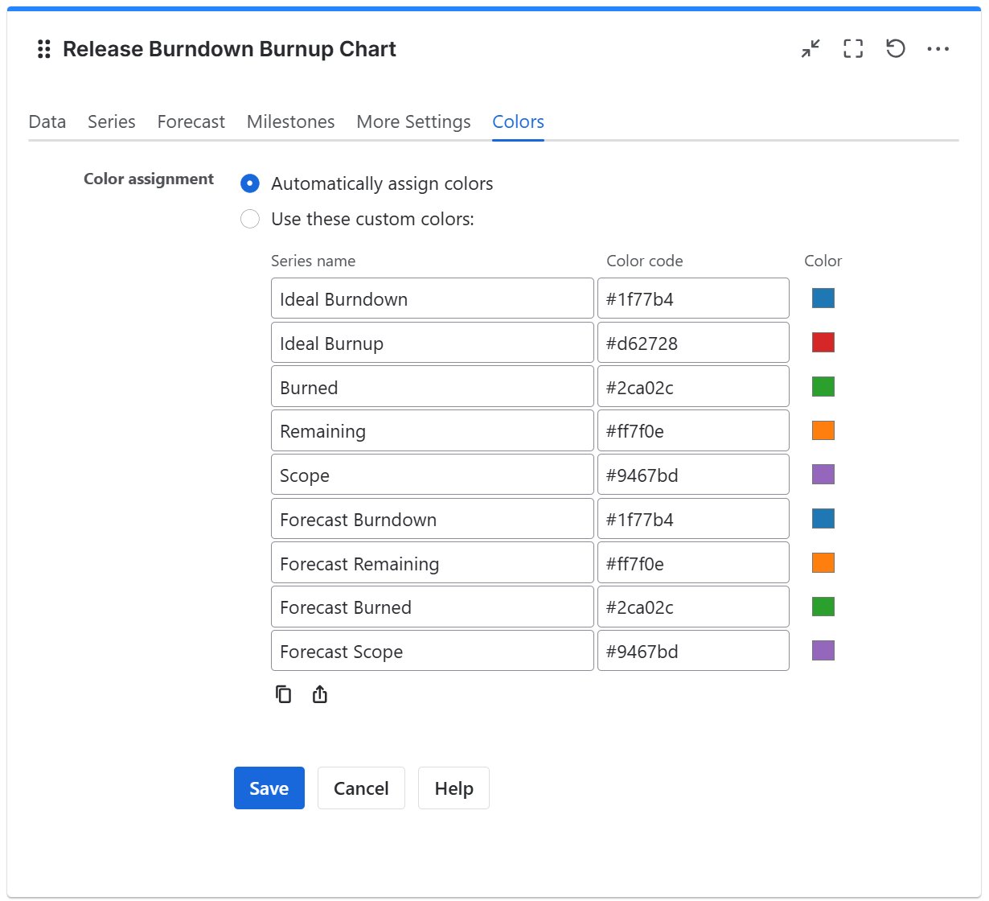The width and height of the screenshot is (989, 901).
Task: Enable Use these custom colors
Action: coord(250,219)
